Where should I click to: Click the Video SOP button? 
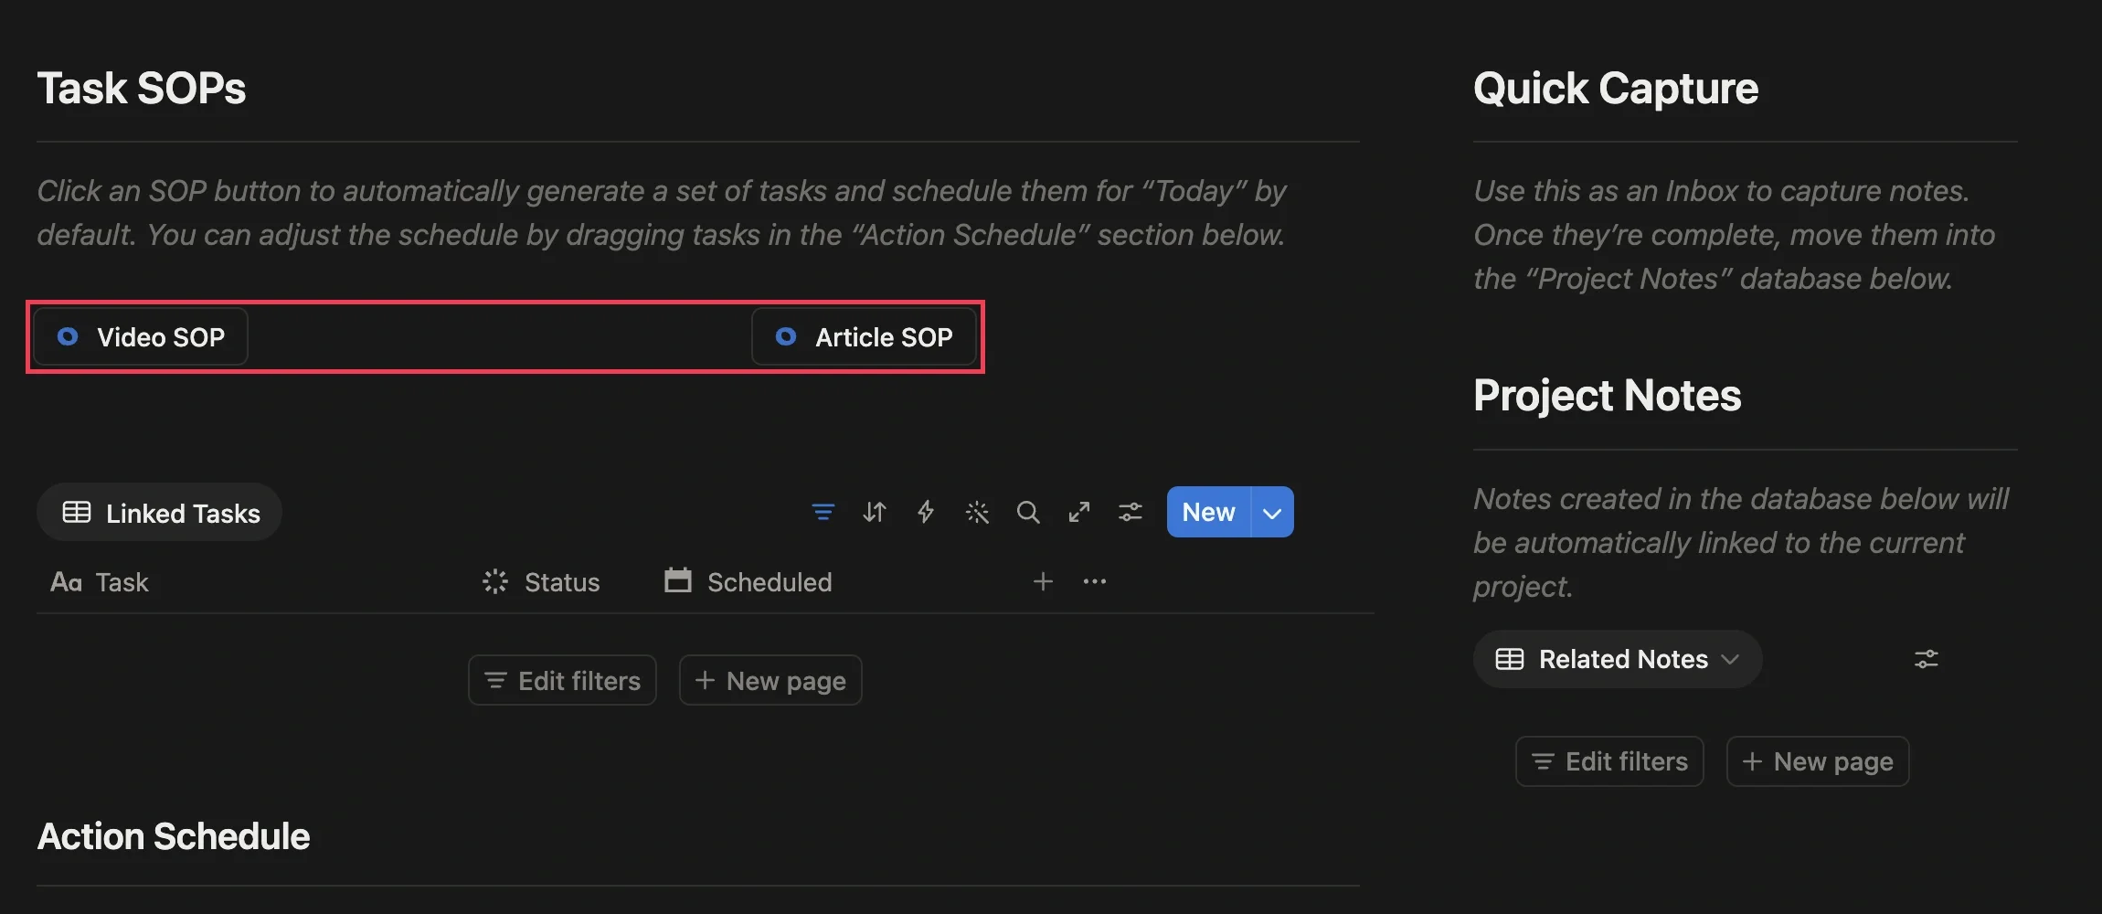coord(141,337)
